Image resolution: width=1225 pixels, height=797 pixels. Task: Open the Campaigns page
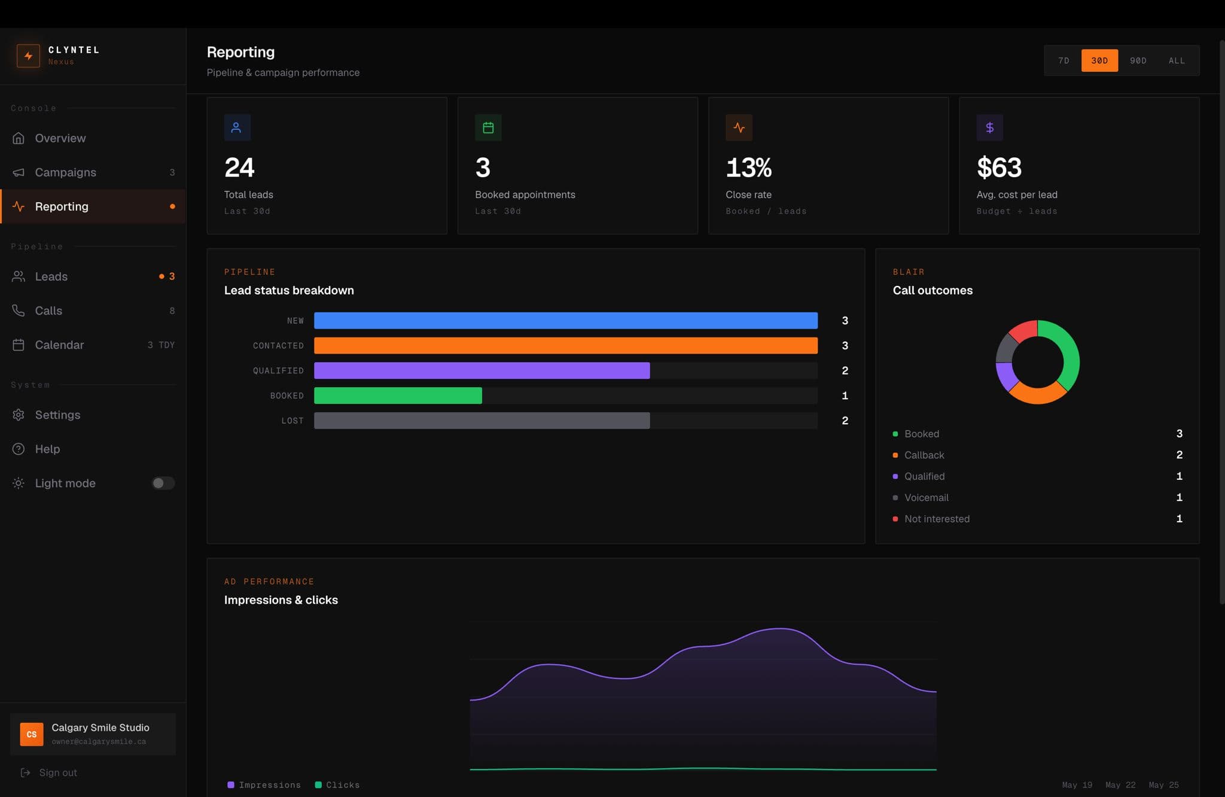click(93, 172)
